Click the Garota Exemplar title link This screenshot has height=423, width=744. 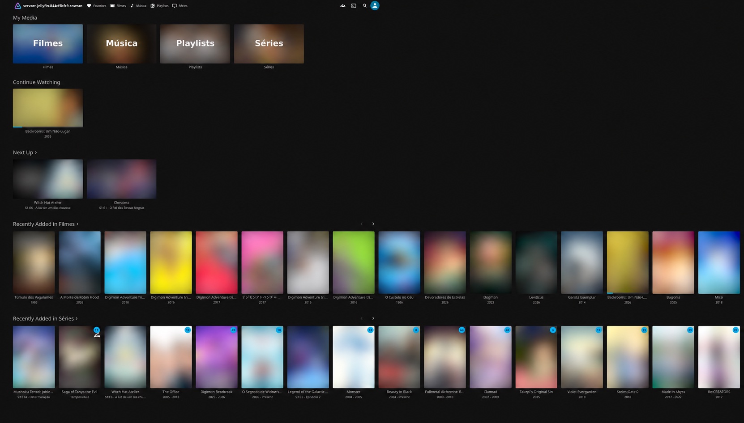[582, 297]
